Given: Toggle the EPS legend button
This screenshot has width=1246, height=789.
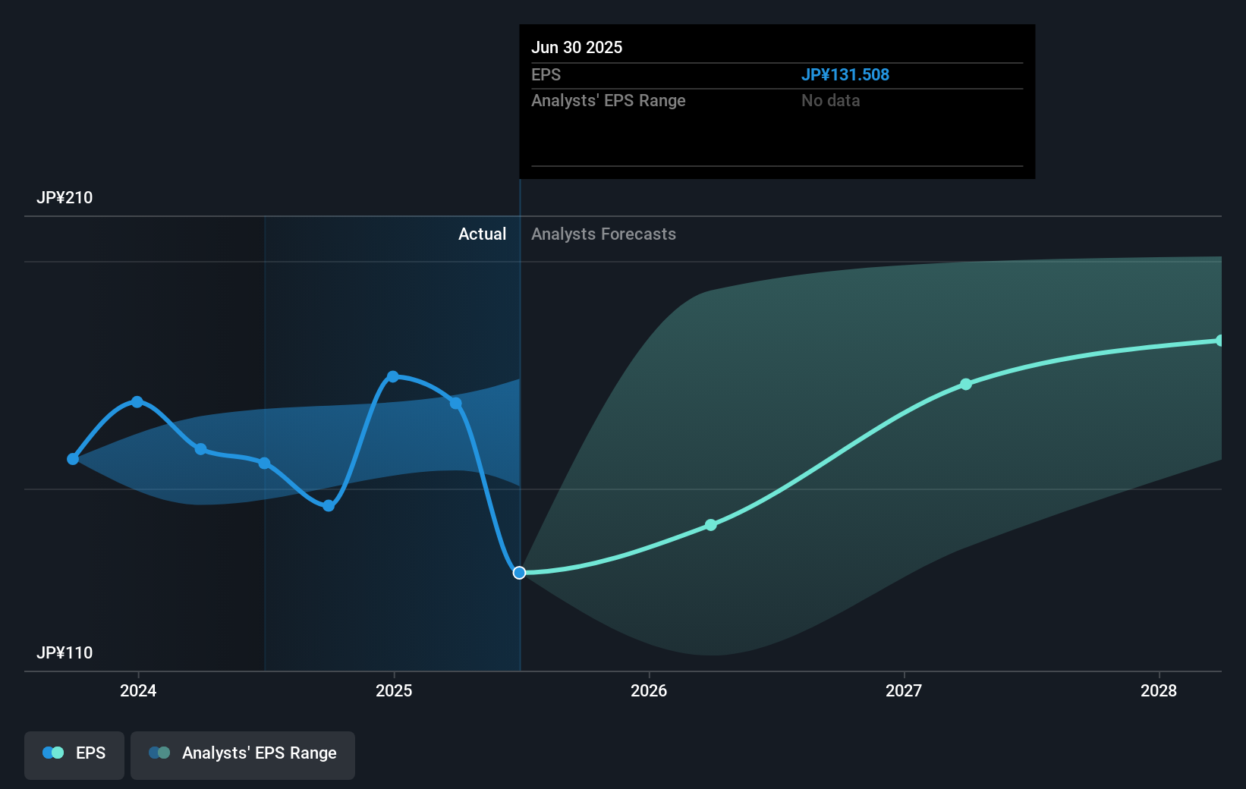Looking at the screenshot, I should point(74,755).
